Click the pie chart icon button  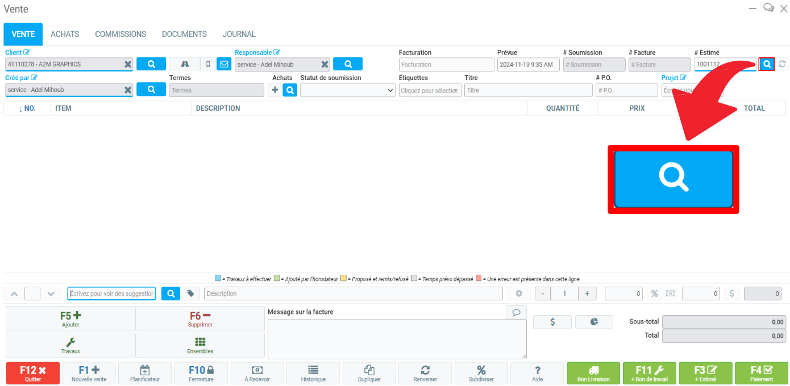594,322
